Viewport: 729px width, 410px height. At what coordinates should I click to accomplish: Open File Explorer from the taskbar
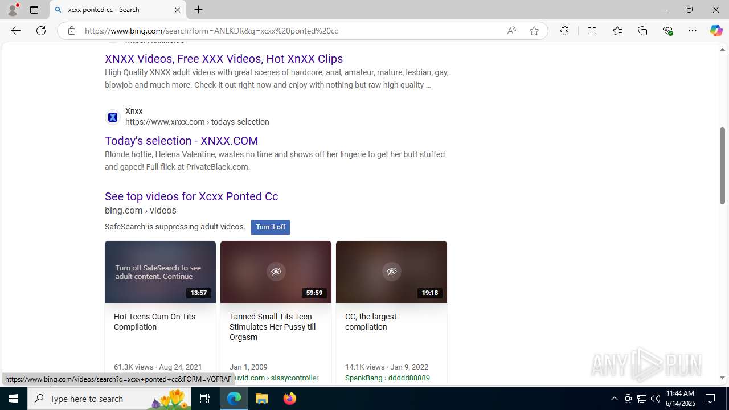coord(262,399)
